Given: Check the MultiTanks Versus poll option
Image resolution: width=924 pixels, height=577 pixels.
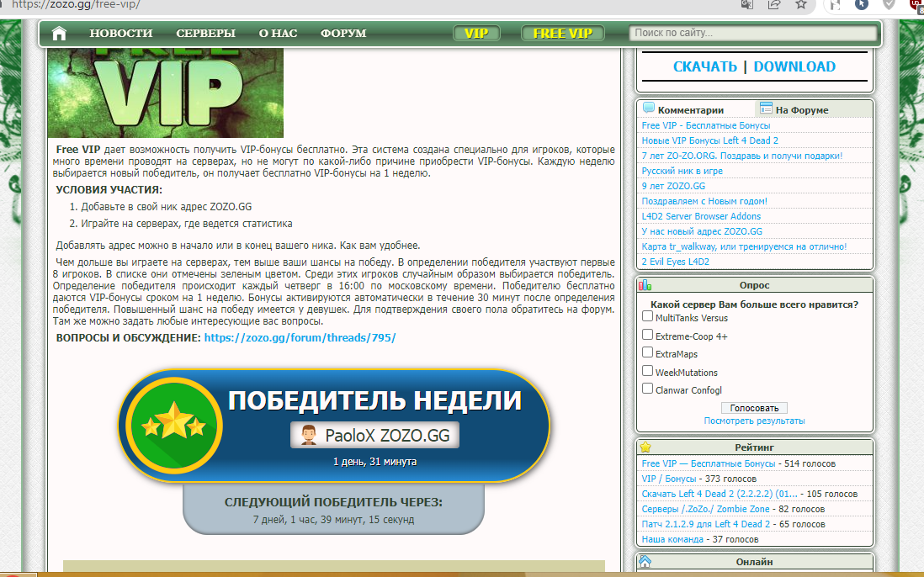Looking at the screenshot, I should [x=648, y=316].
